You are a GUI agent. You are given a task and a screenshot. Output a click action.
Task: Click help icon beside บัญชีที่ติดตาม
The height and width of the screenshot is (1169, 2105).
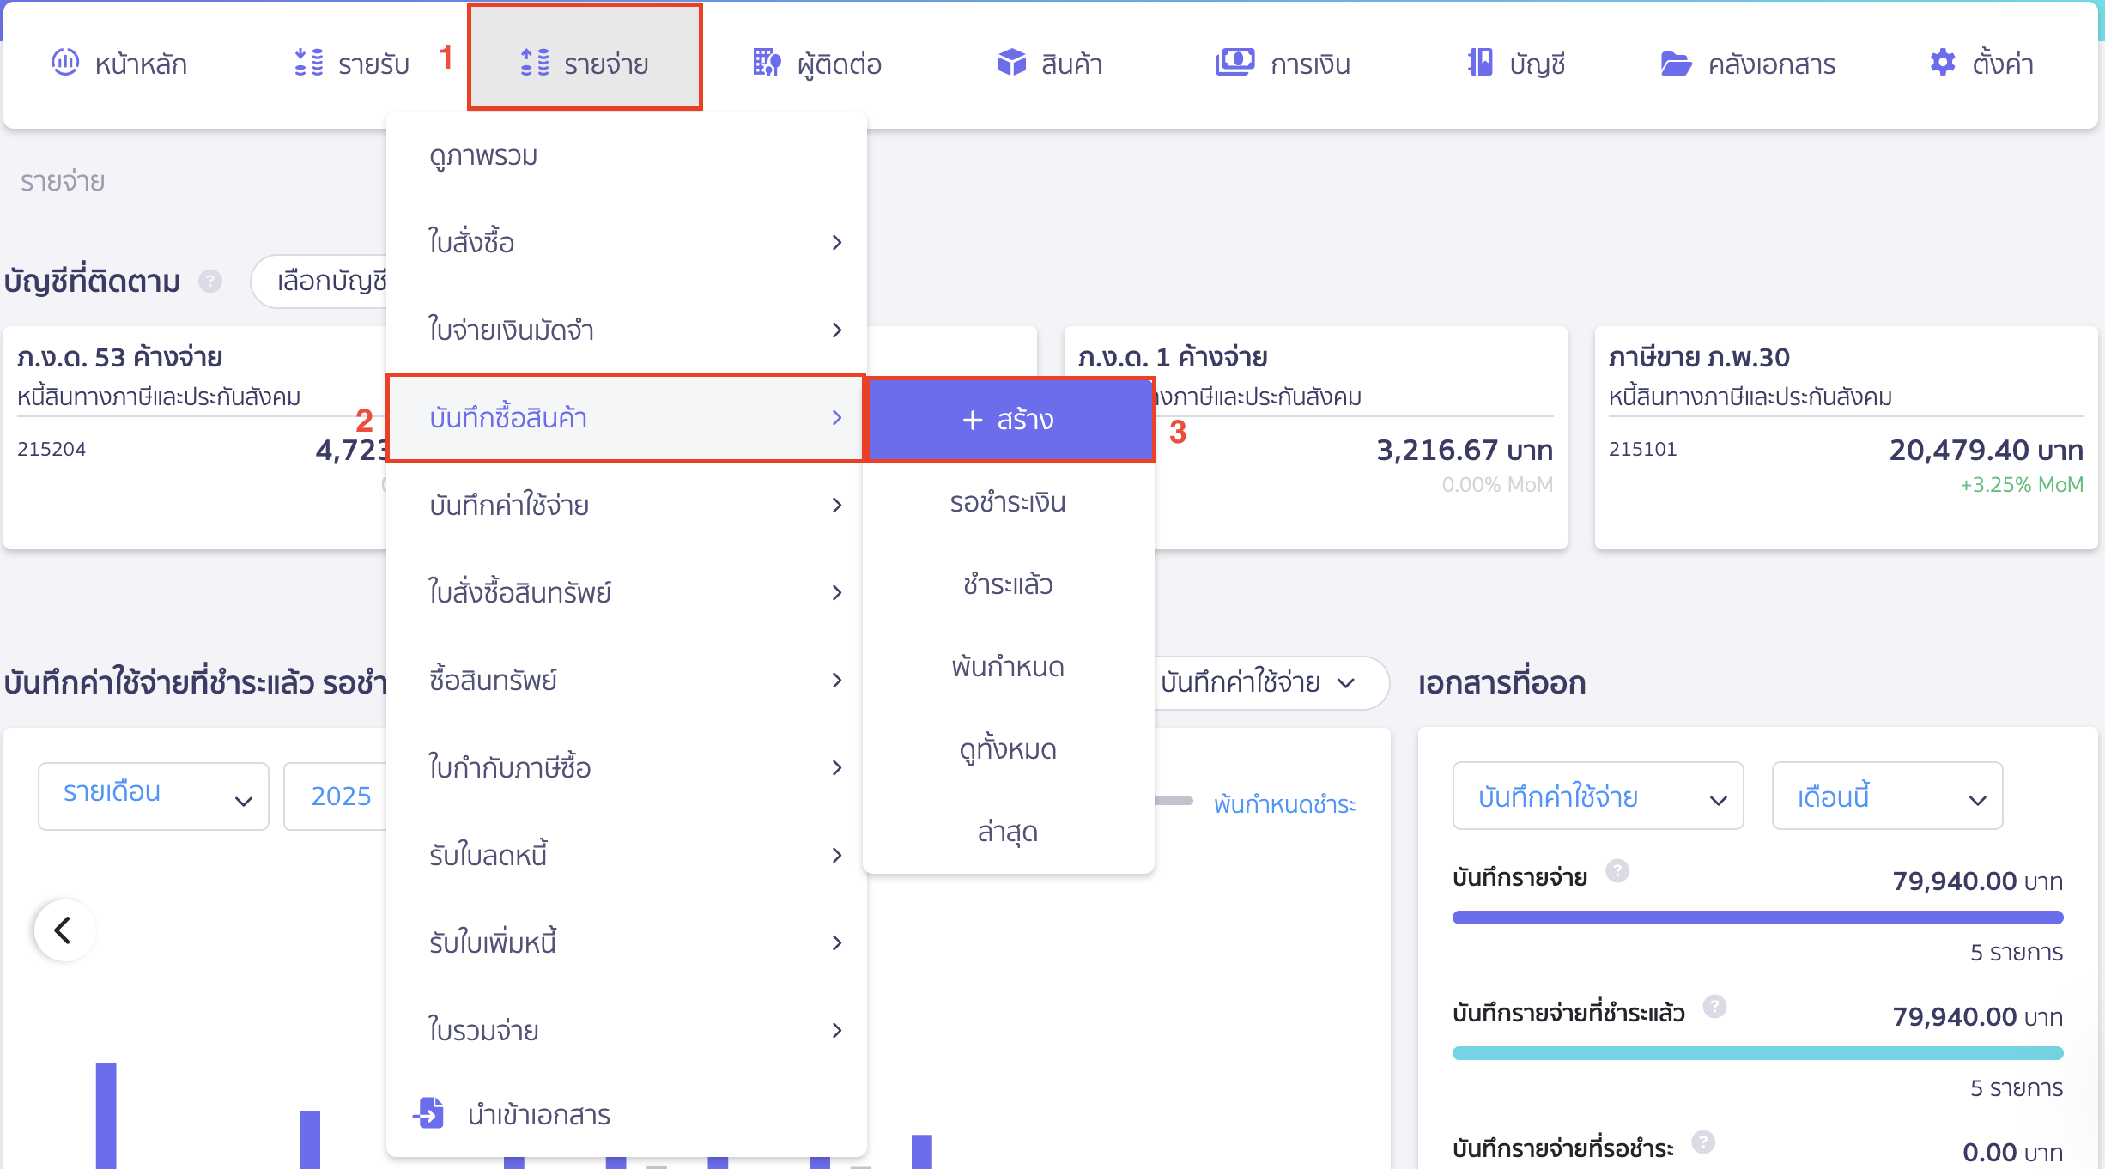pos(210,281)
